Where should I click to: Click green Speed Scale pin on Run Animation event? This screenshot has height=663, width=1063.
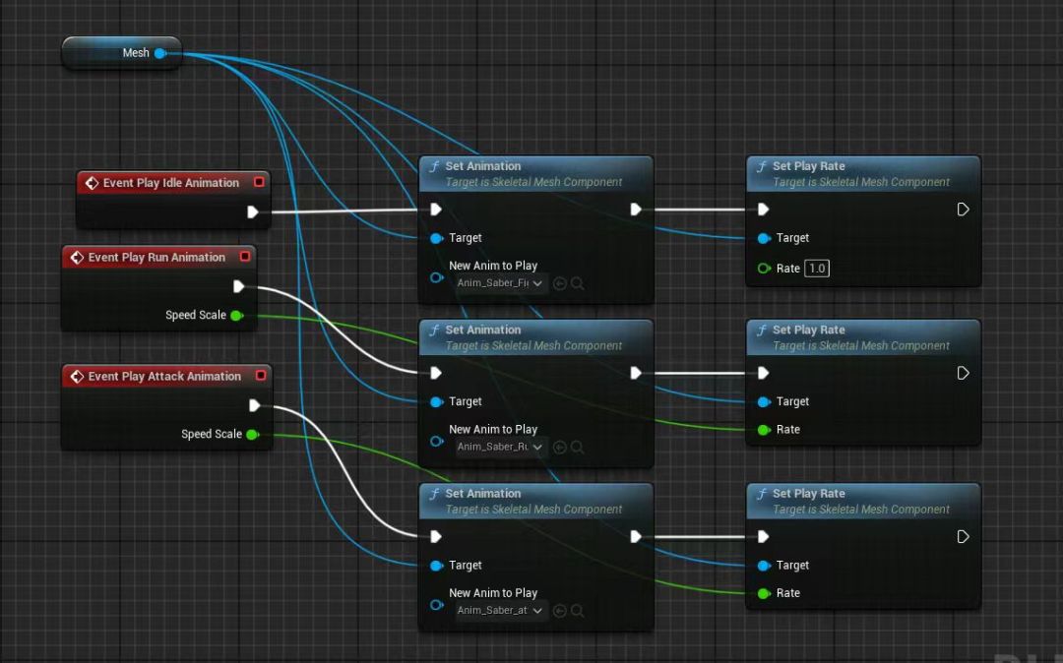pyautogui.click(x=236, y=316)
